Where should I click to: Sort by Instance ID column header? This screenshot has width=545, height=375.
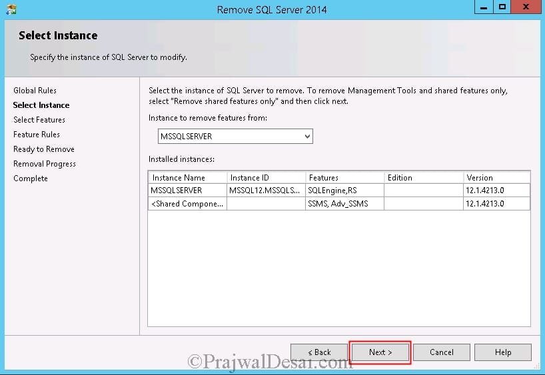tap(267, 178)
